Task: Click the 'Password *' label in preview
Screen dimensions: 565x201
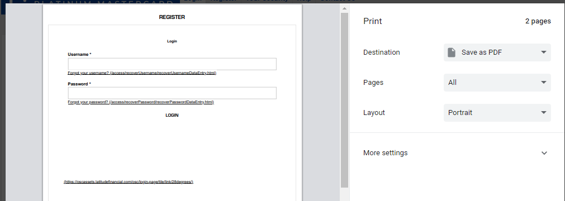Action: [79, 84]
